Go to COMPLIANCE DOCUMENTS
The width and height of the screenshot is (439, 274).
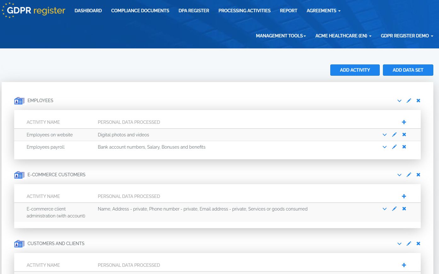click(140, 10)
